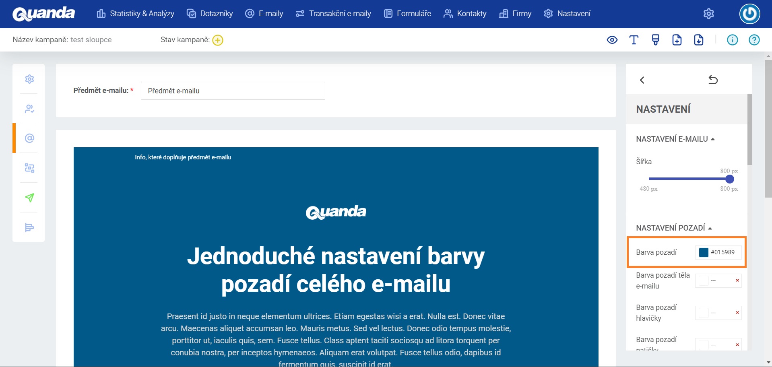
Task: Open the user account power avatar
Action: [749, 14]
